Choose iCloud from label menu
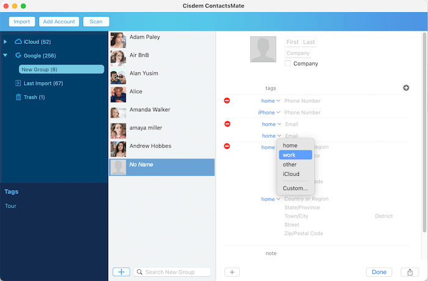 [x=295, y=174]
